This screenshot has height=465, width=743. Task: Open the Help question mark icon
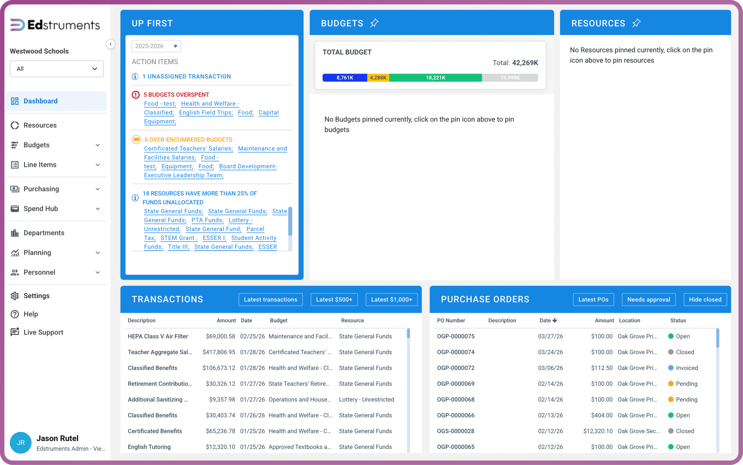(15, 314)
